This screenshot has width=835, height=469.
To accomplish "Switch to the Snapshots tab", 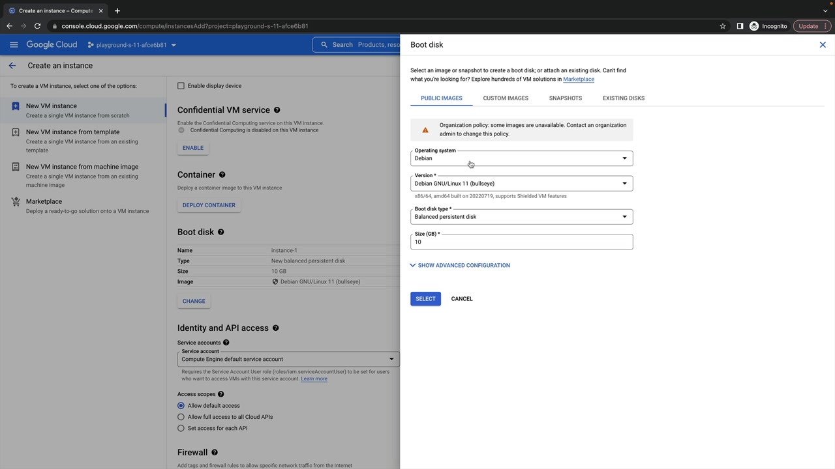I will (x=565, y=98).
